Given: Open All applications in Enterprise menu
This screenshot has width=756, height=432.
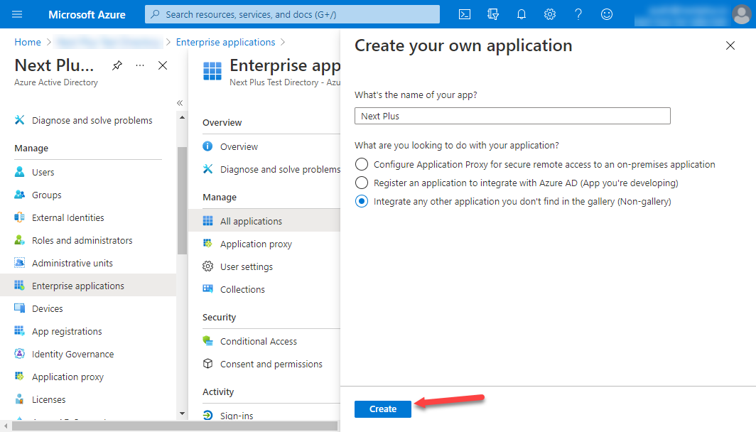Looking at the screenshot, I should pyautogui.click(x=264, y=221).
